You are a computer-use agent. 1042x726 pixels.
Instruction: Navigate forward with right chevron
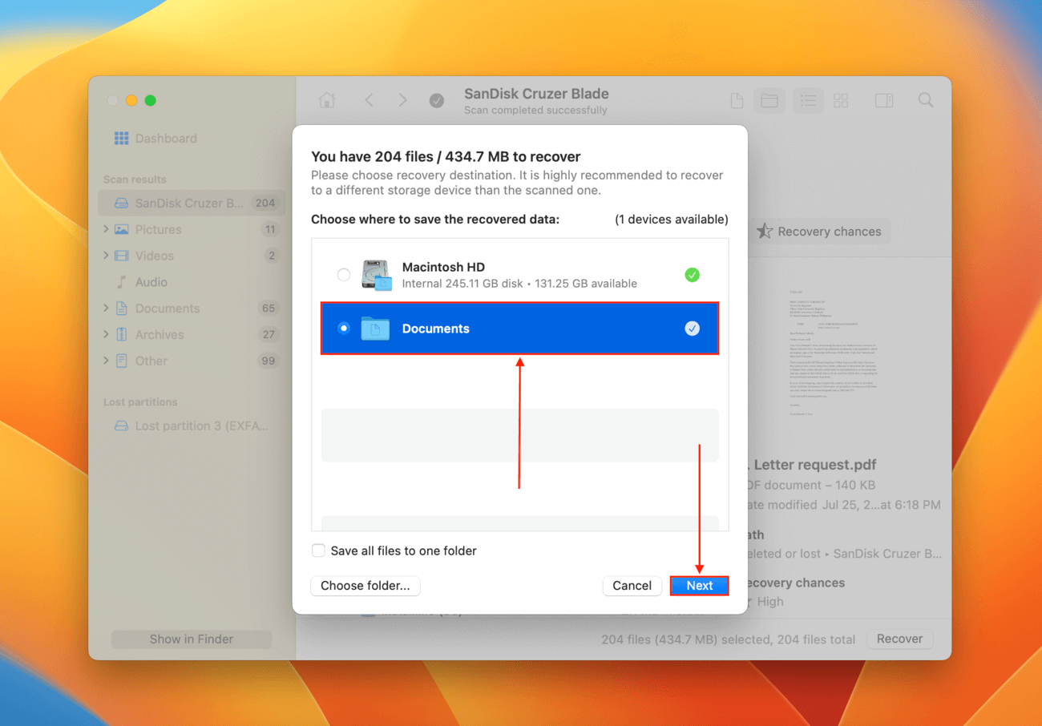coord(402,100)
